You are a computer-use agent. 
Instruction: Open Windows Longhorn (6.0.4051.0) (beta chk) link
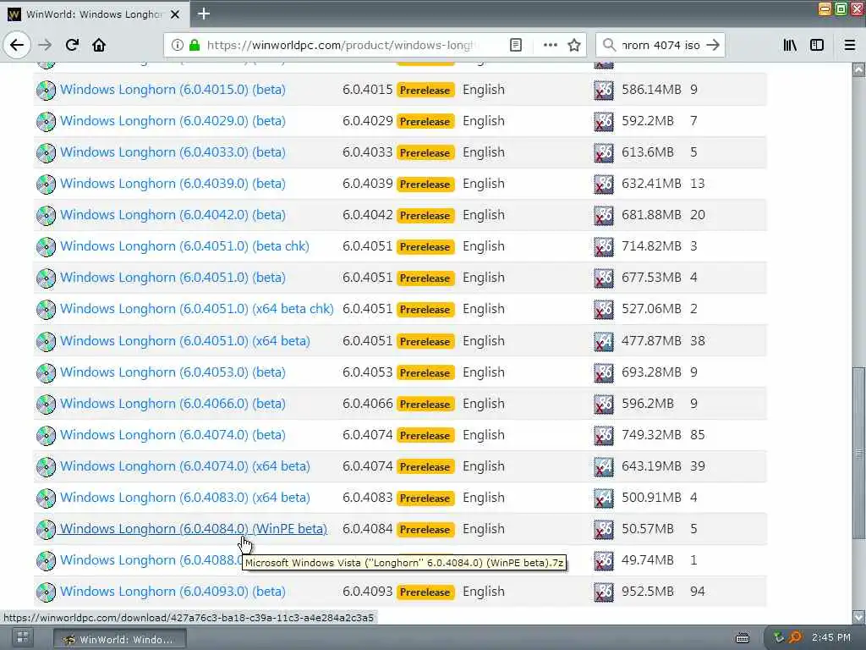[x=184, y=246]
